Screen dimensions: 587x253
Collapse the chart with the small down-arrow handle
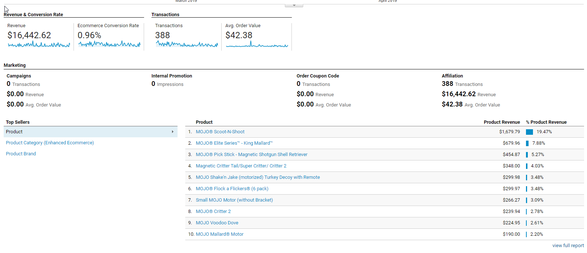(294, 6)
